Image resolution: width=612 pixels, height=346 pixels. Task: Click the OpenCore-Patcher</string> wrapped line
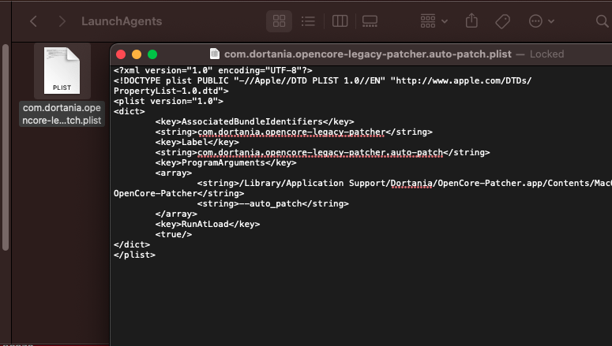tap(178, 193)
